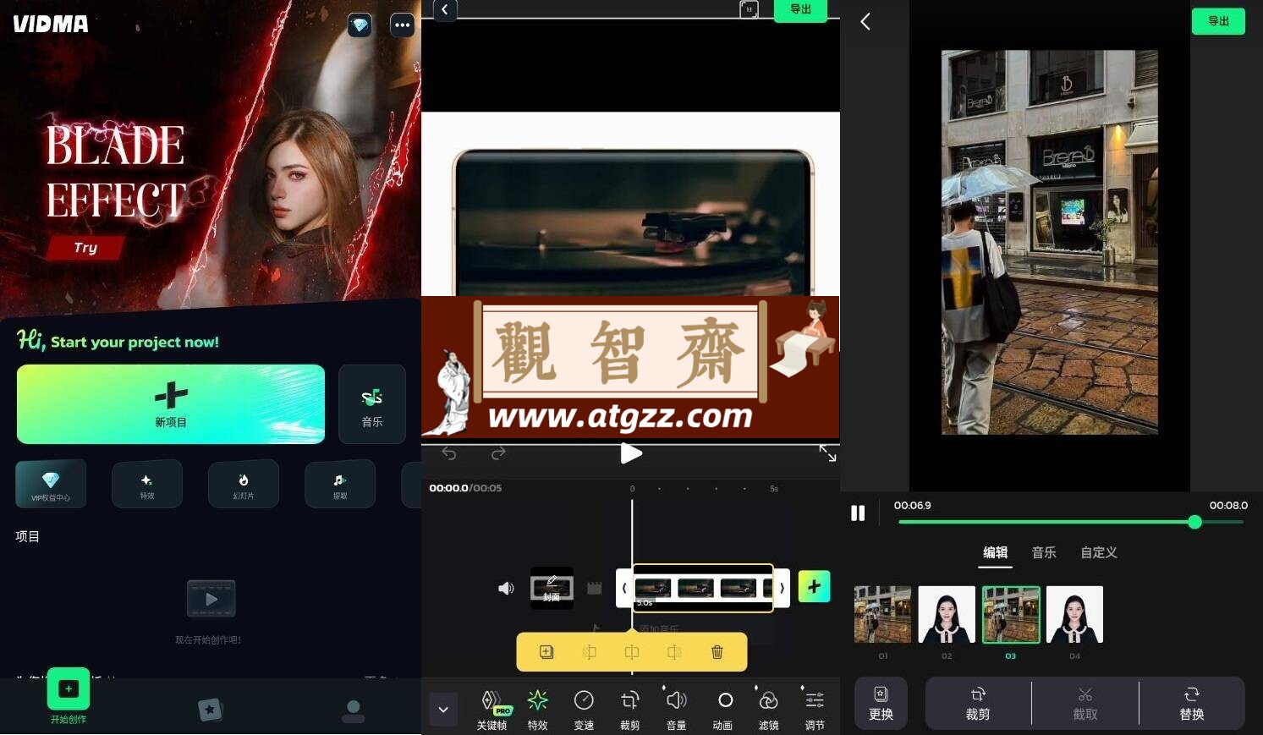
Task: Collapse the bottom toolbar with the down chevron
Action: click(443, 710)
